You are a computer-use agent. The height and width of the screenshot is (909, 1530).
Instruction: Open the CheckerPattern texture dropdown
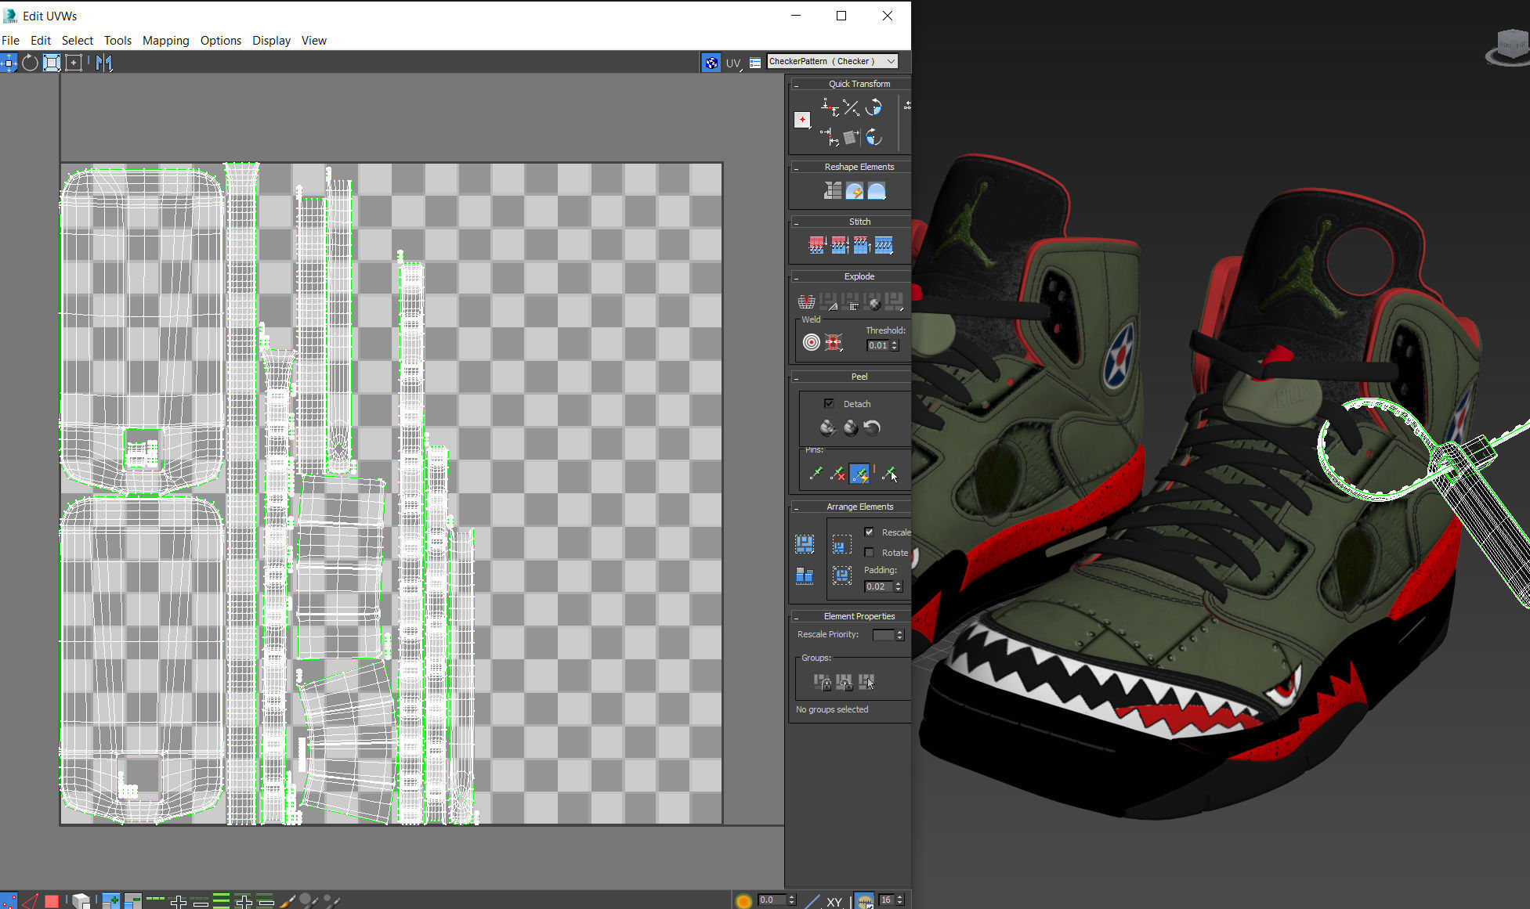point(891,61)
